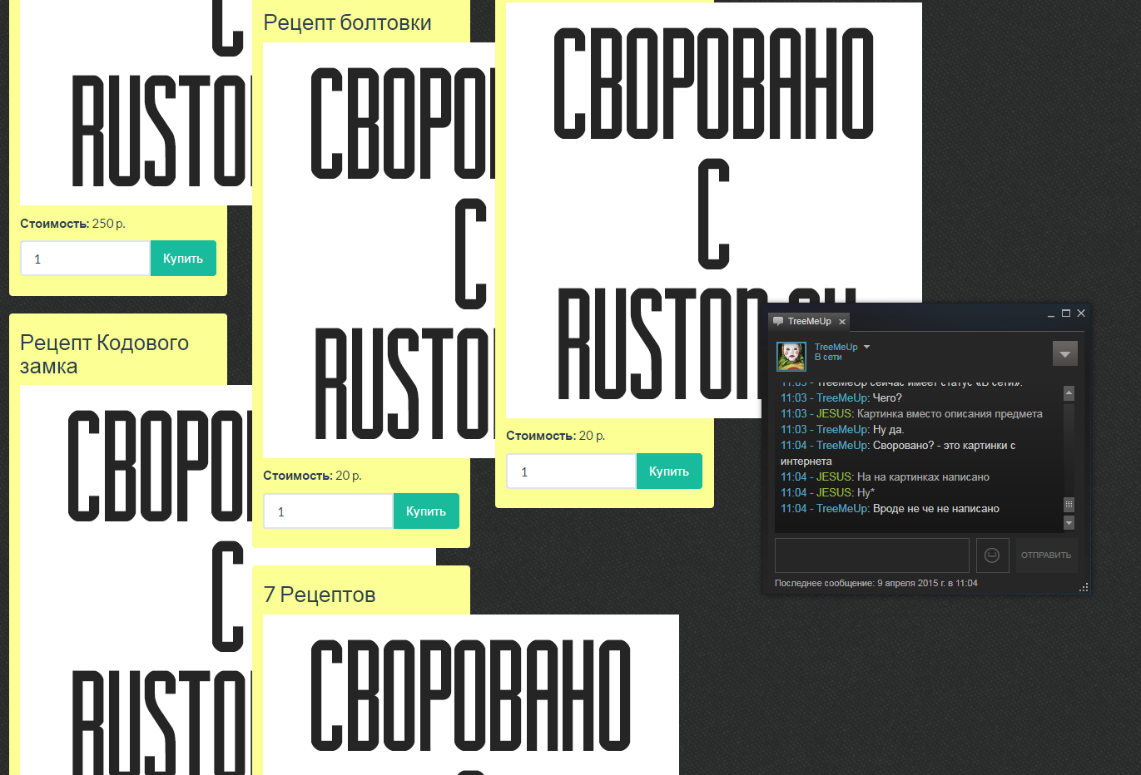Click the chat window resize grip
The width and height of the screenshot is (1141, 775).
pos(1084,587)
